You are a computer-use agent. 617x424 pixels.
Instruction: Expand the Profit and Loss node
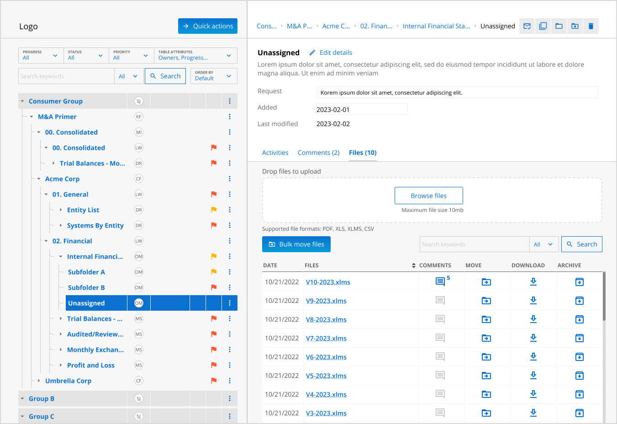pos(61,365)
